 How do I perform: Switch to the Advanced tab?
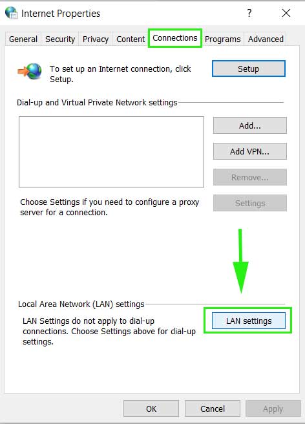pos(266,39)
